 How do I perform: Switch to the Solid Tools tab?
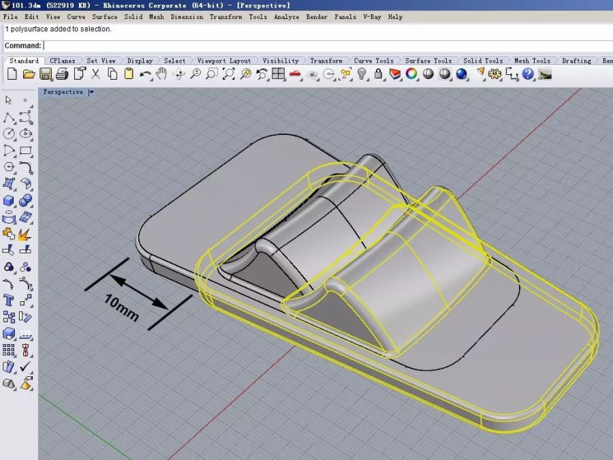[482, 61]
